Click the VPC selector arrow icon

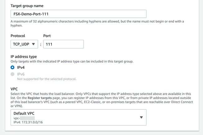(x=141, y=117)
